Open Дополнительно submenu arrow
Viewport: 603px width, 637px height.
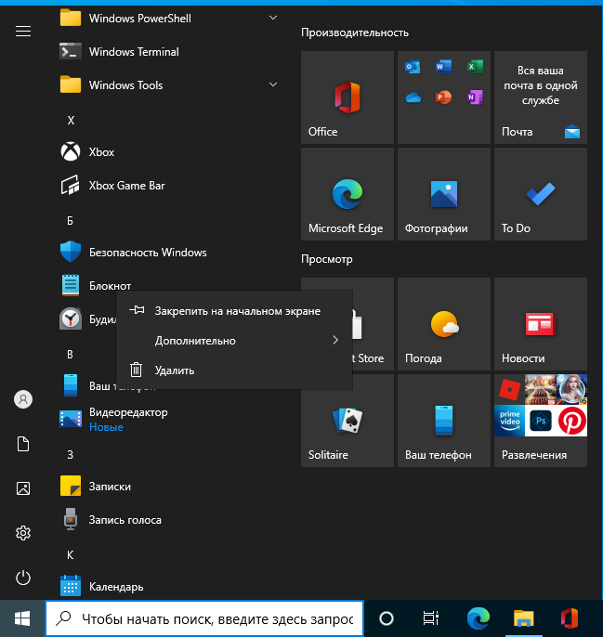[x=335, y=340]
